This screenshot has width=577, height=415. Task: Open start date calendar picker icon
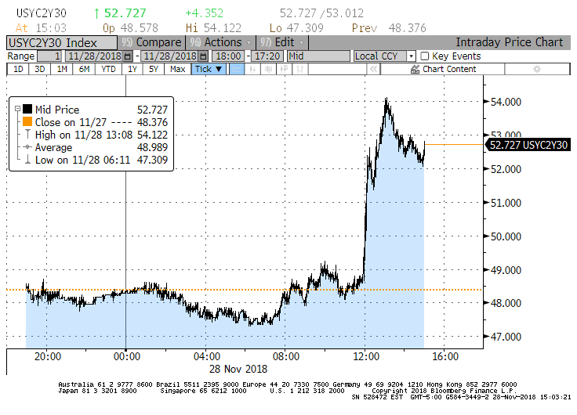[x=128, y=56]
